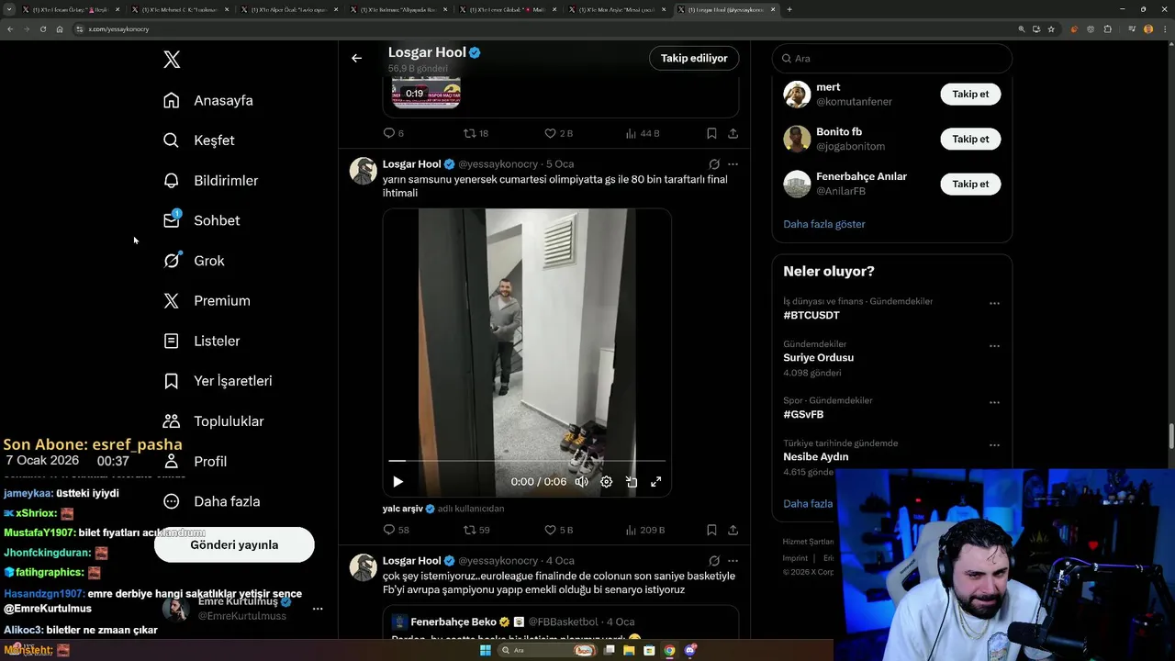1175x661 pixels.
Task: Open more menu on 5 Oca post
Action: click(733, 164)
